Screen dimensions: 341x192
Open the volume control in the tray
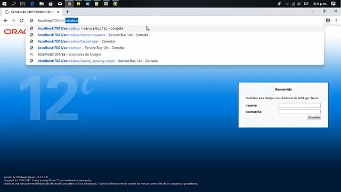tap(299, 4)
